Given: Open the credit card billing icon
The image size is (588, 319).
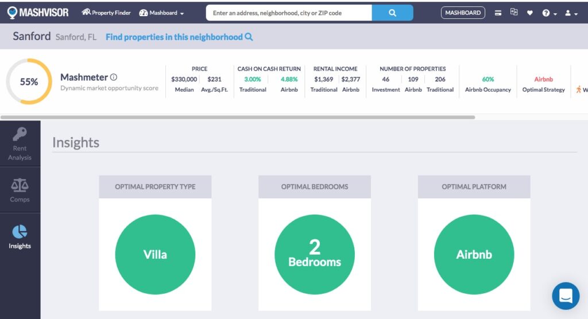Looking at the screenshot, I should (498, 13).
